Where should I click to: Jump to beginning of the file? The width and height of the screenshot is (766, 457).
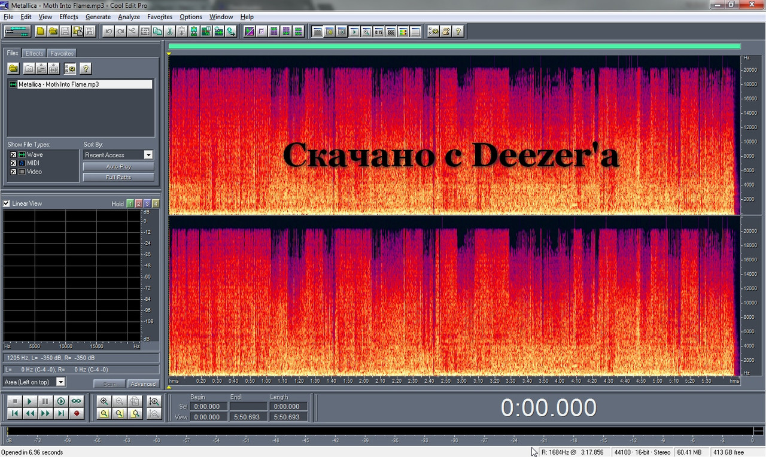pos(15,413)
